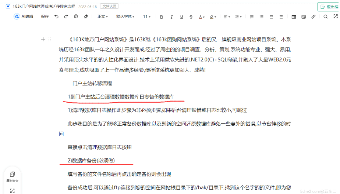340x194 pixels.
Task: Click the date 2022-05-18
Action: 87,7
